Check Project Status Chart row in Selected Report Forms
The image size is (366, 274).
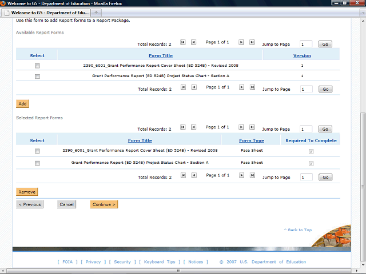37,163
